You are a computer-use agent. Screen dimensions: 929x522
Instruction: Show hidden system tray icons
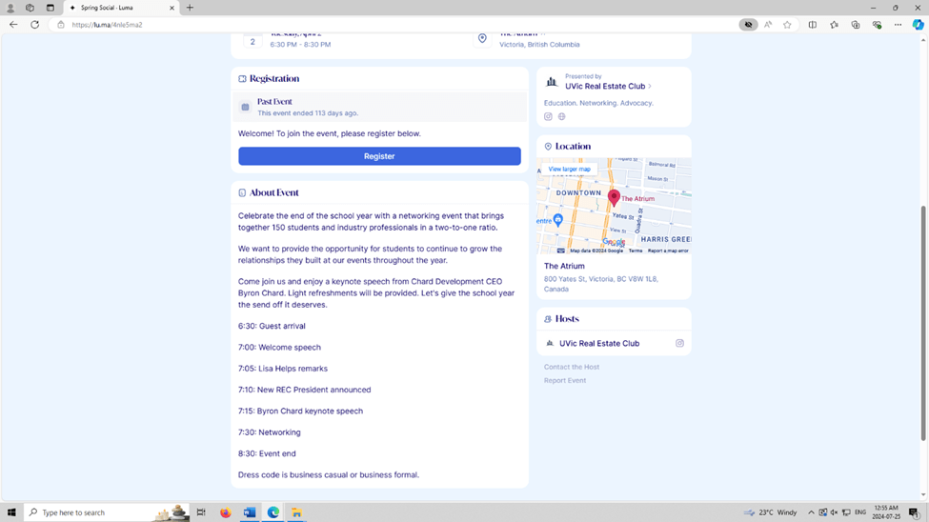pyautogui.click(x=811, y=512)
